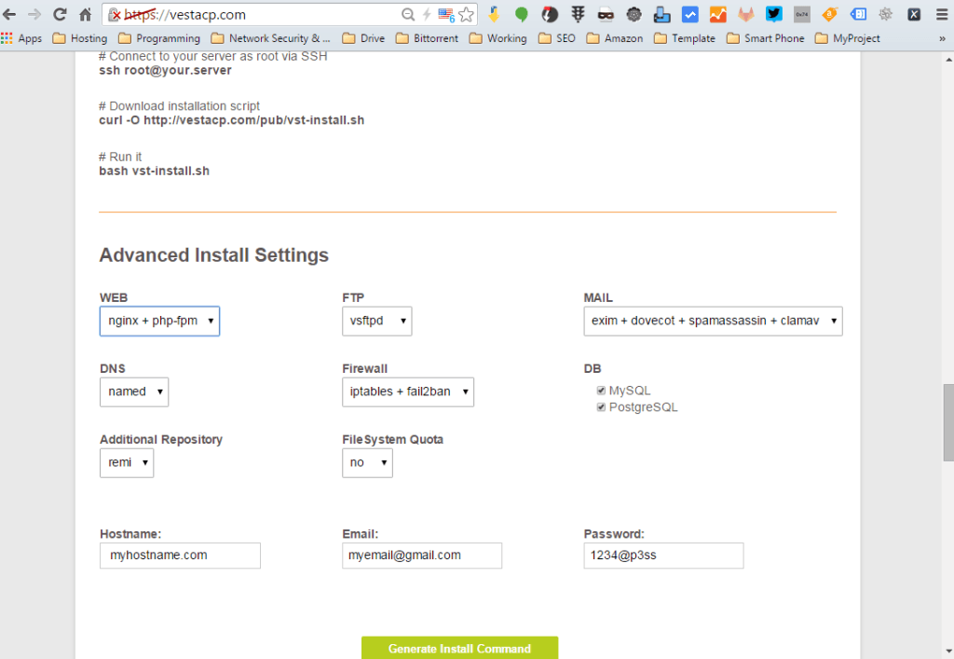Screen dimensions: 954x659
Task: Open the Bittorrent bookmarks folder
Action: click(x=427, y=38)
